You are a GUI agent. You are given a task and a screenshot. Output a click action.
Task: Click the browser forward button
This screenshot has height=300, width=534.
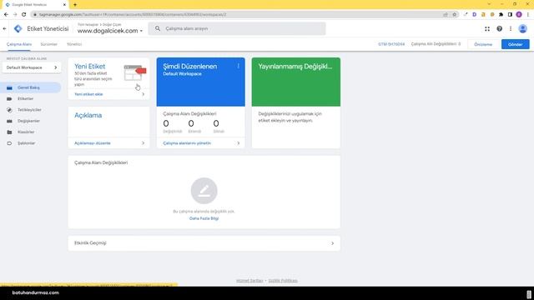point(15,15)
